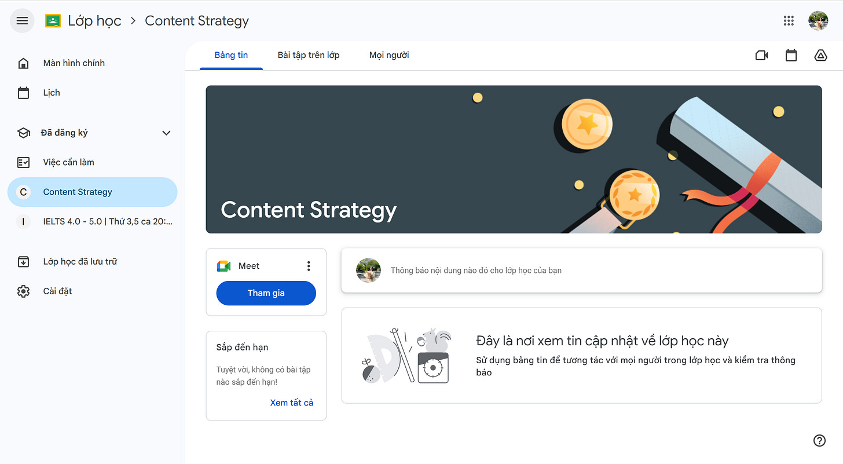Collapse the Đã đăng ký section
This screenshot has height=464, width=843.
tap(166, 133)
